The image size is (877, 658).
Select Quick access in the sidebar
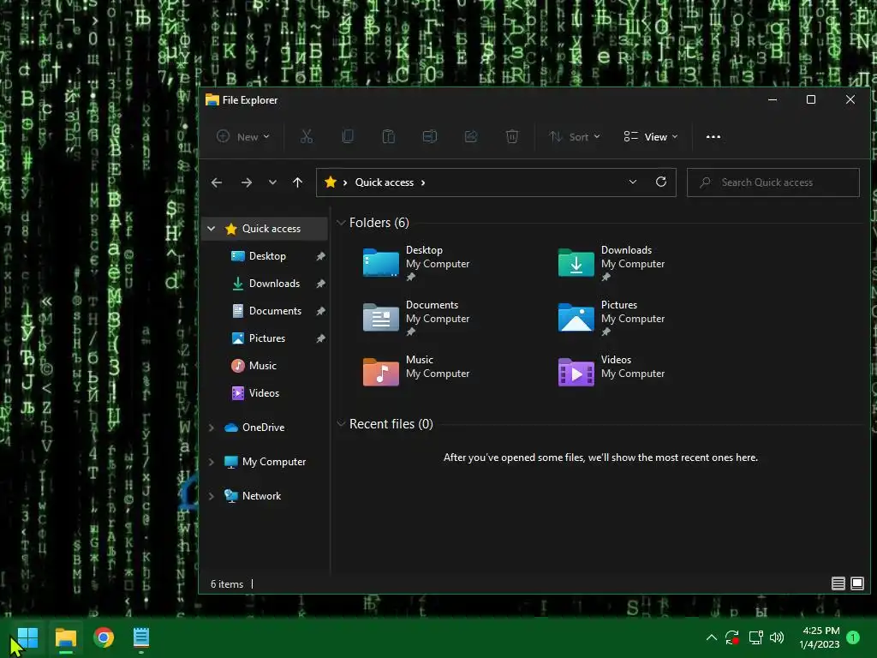pyautogui.click(x=271, y=228)
